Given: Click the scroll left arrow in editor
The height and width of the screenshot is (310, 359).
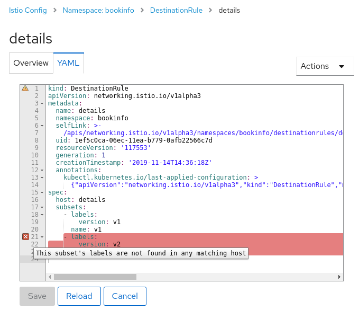Looking at the screenshot, I should point(50,277).
